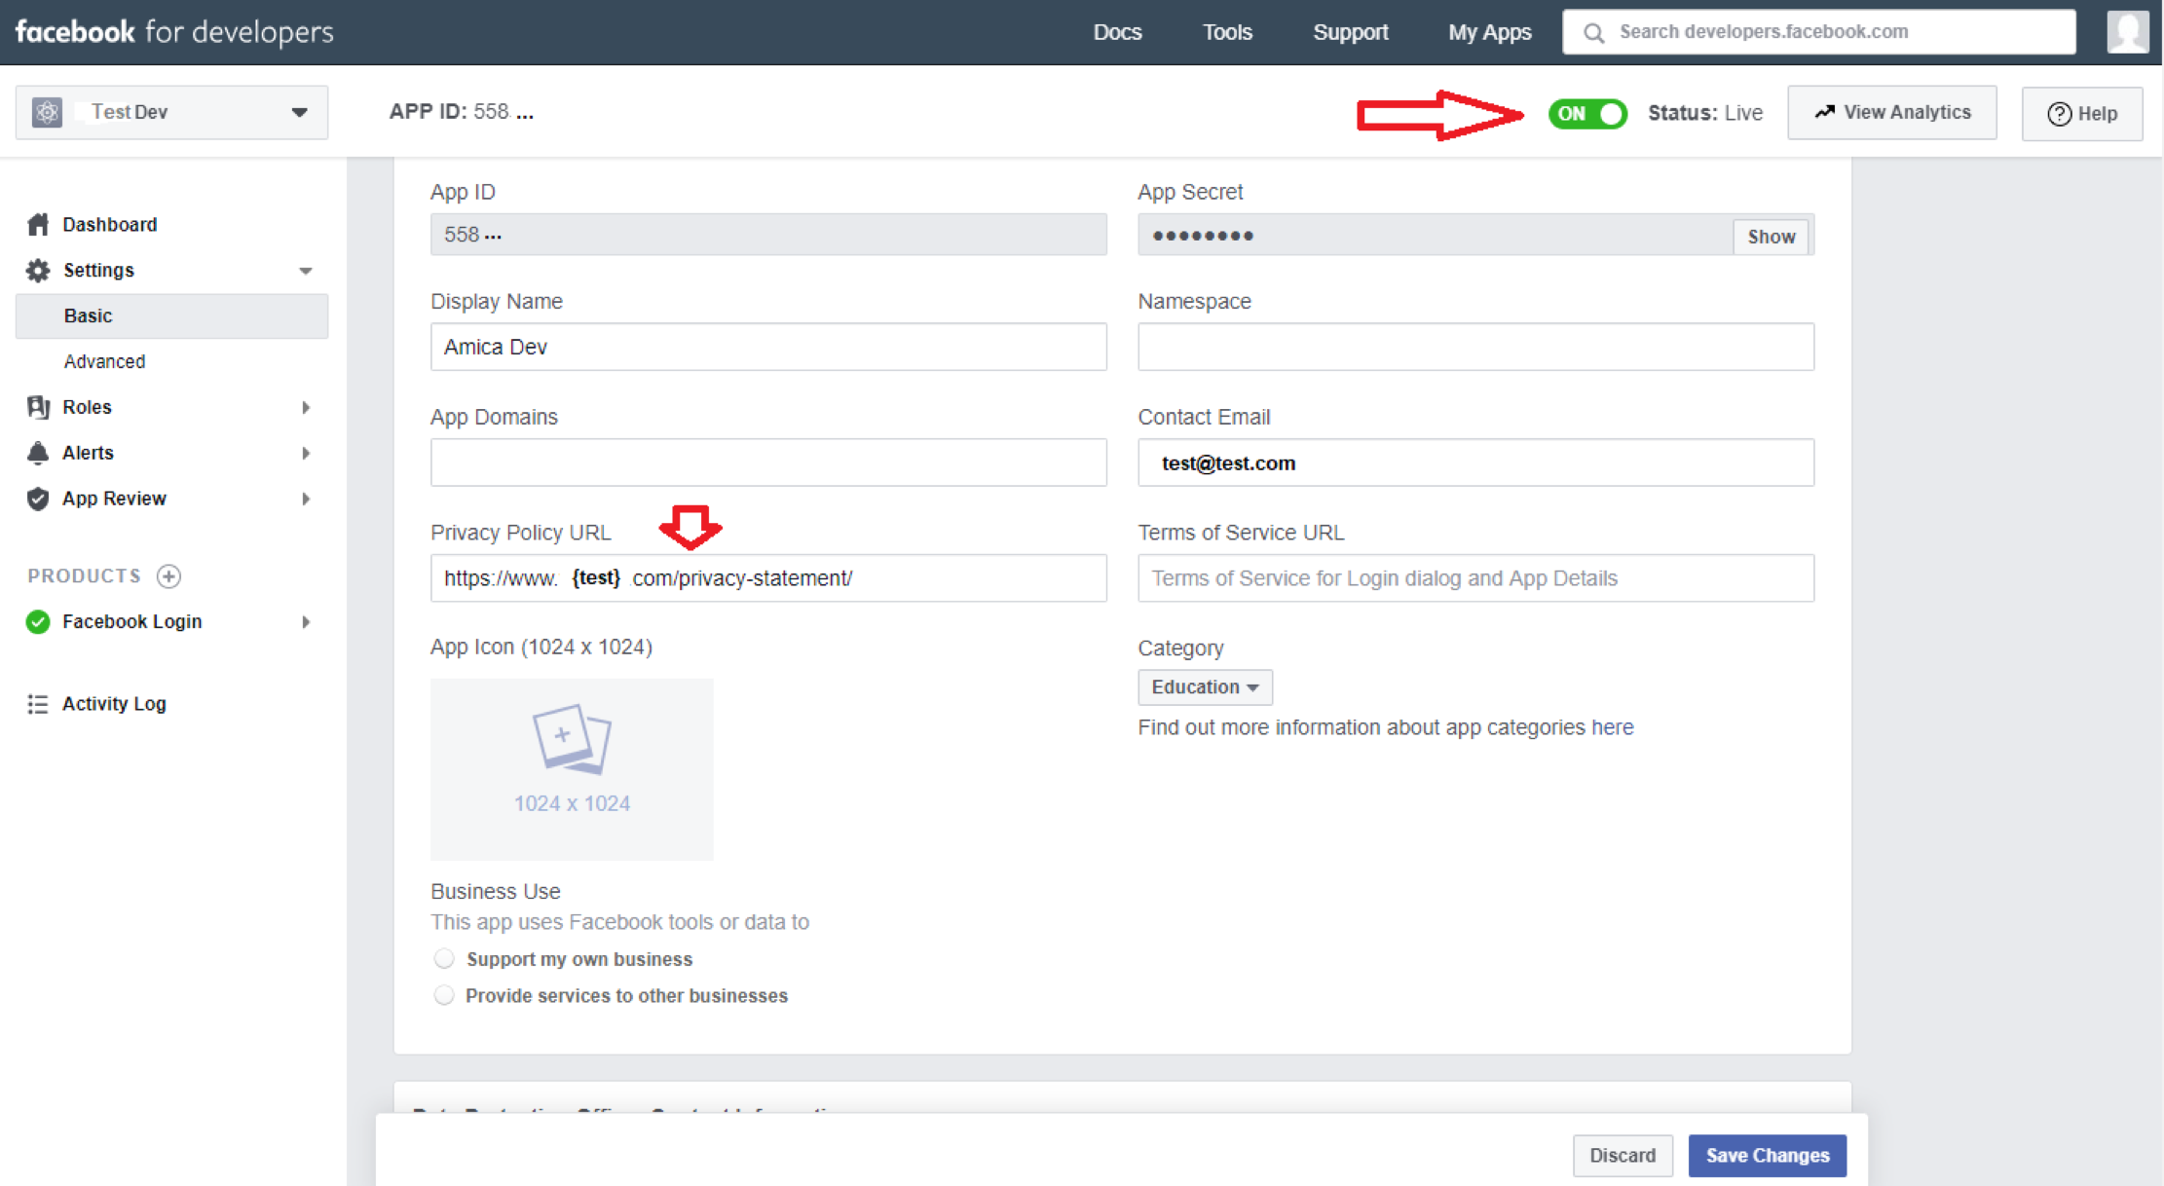The image size is (2164, 1186).
Task: Click the View Analytics chart arrow icon
Action: (x=1824, y=112)
